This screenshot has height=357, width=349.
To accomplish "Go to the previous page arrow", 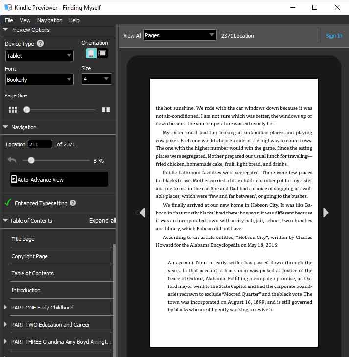I will point(142,213).
